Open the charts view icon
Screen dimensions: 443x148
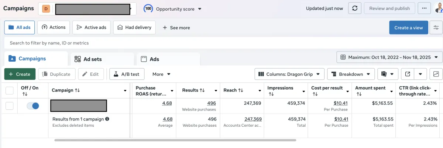pyautogui.click(x=436, y=74)
